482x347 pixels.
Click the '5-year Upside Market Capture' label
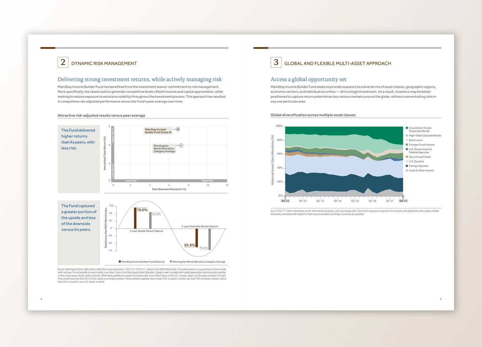pos(146,231)
